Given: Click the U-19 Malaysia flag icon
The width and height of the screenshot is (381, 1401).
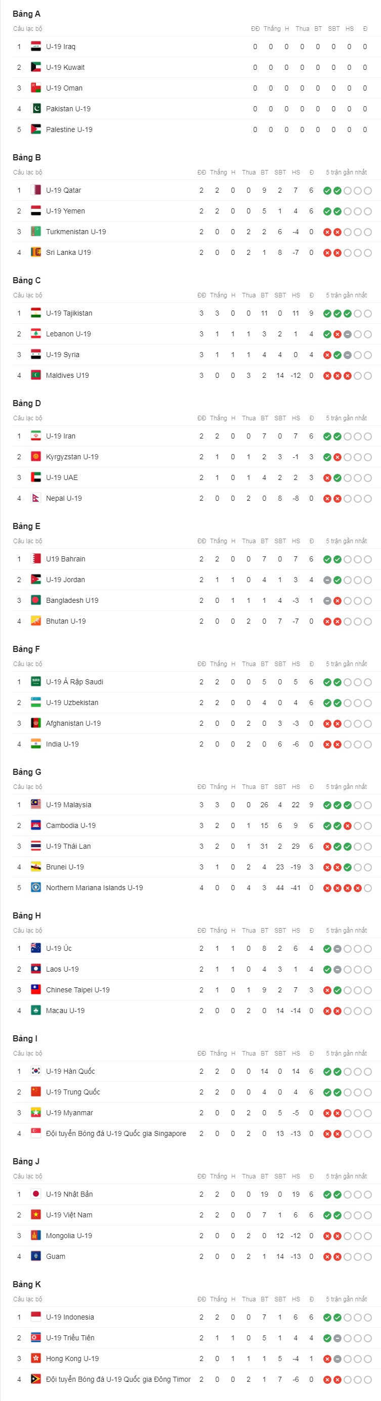Looking at the screenshot, I should point(36,805).
